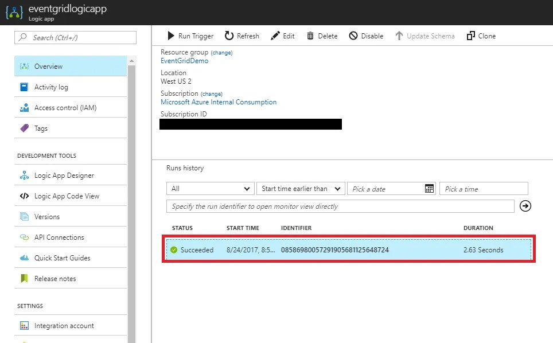
Task: Click the Search (Ctrl+/) field
Action: [x=76, y=37]
